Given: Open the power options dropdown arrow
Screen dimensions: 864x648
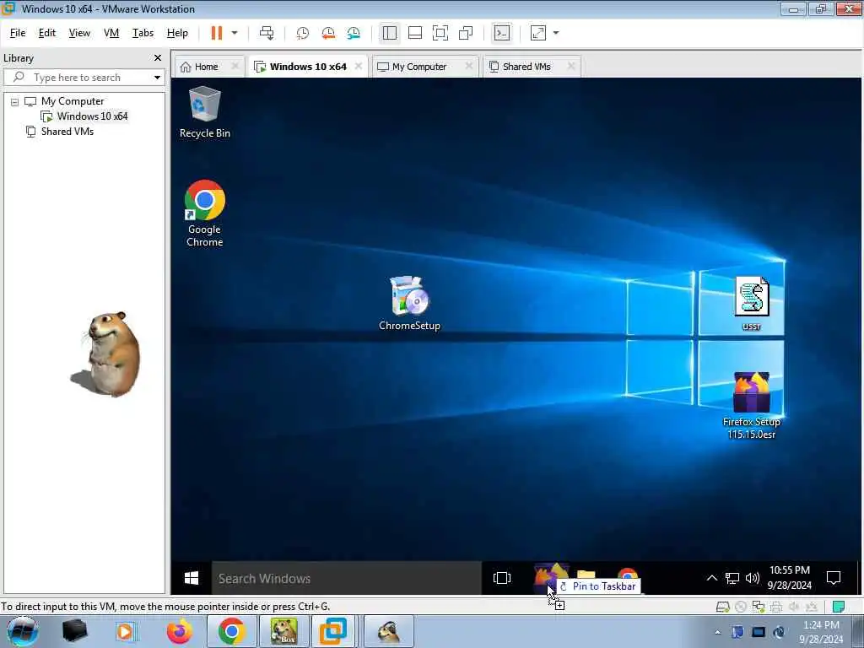Looking at the screenshot, I should (235, 33).
